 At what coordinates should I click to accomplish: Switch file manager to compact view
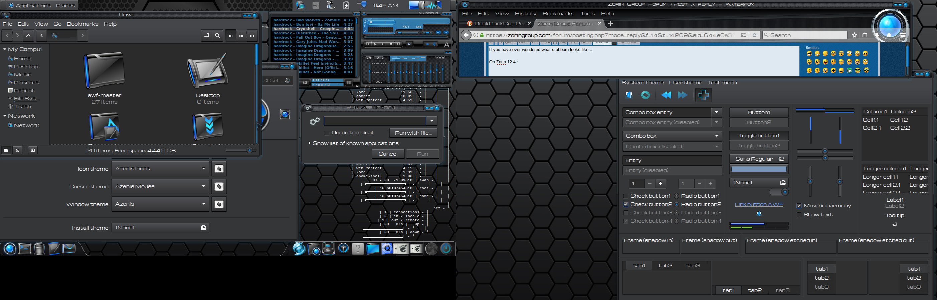point(252,35)
